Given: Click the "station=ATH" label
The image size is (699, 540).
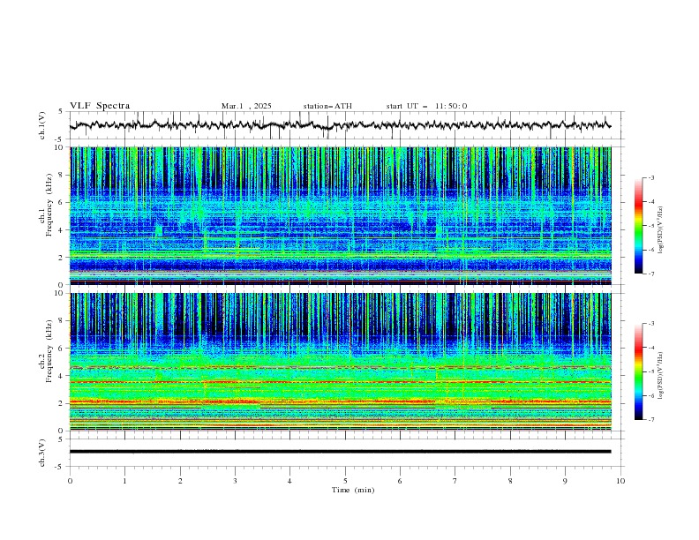Looking at the screenshot, I should click(x=327, y=106).
